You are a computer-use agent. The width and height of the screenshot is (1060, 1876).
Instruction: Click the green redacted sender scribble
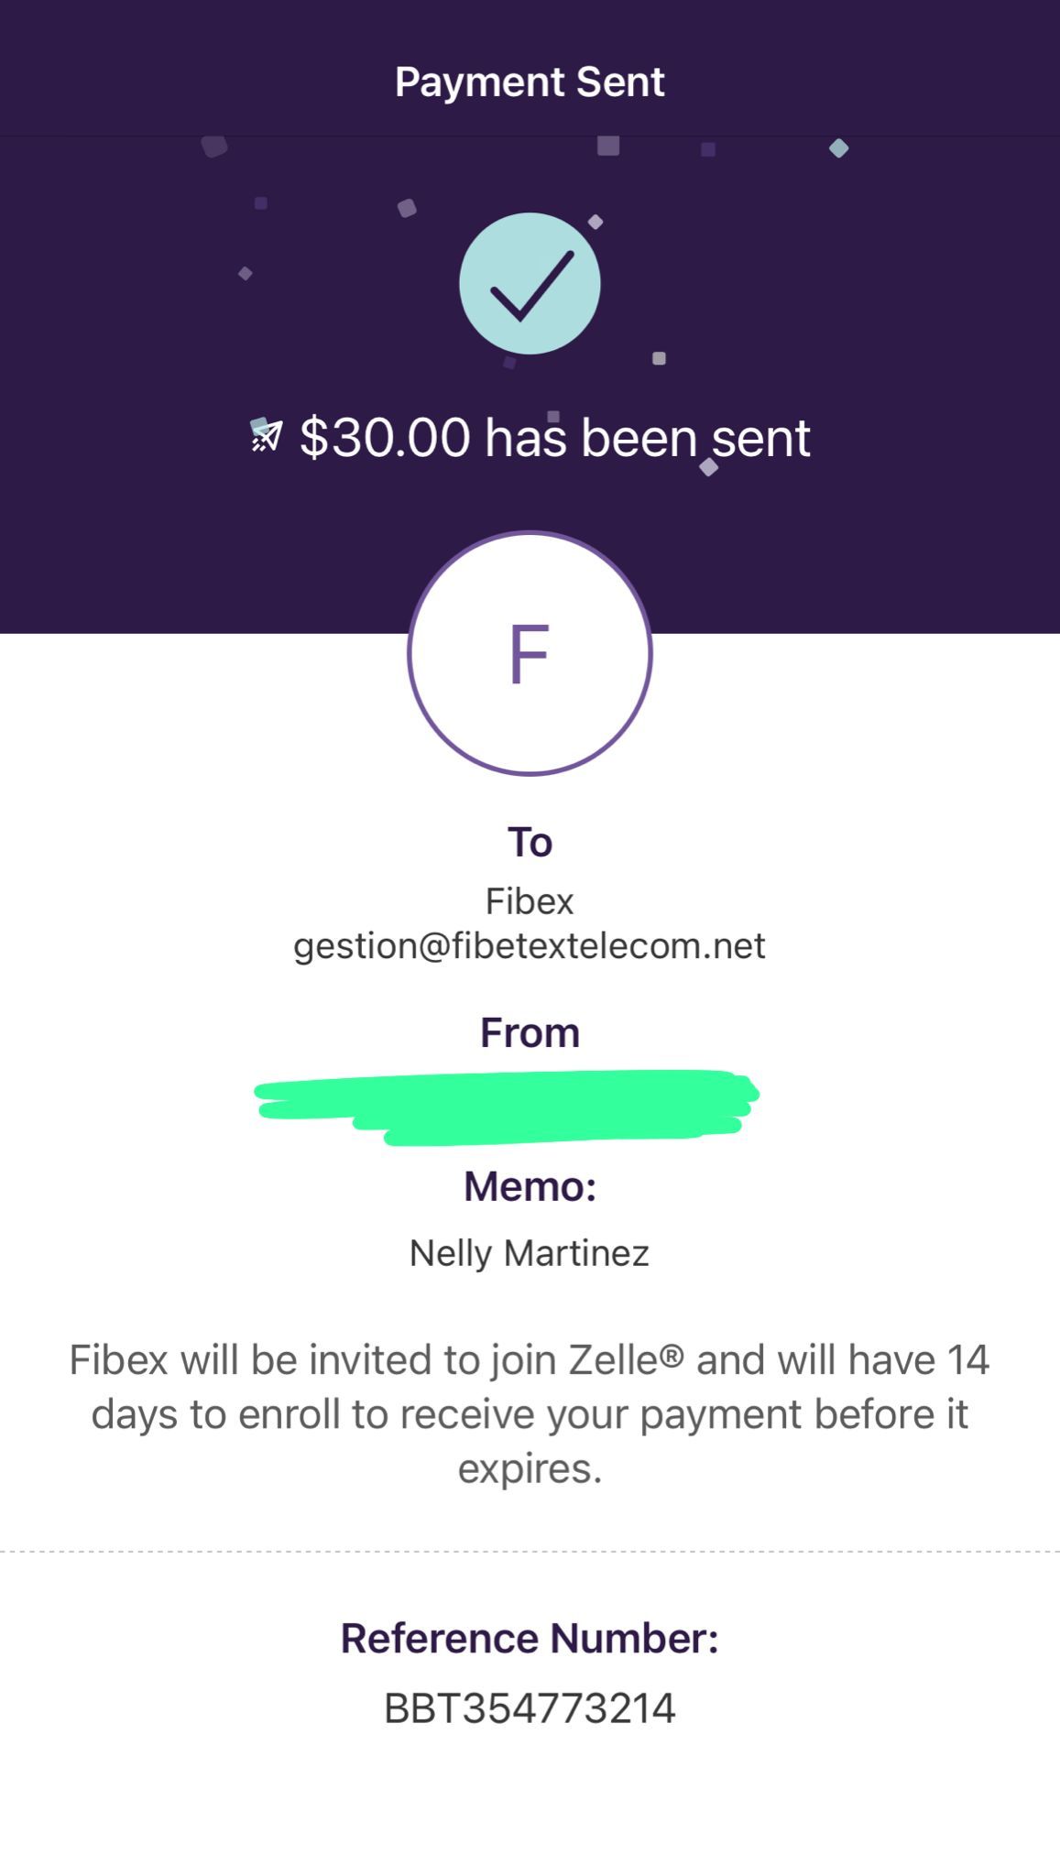[507, 1107]
